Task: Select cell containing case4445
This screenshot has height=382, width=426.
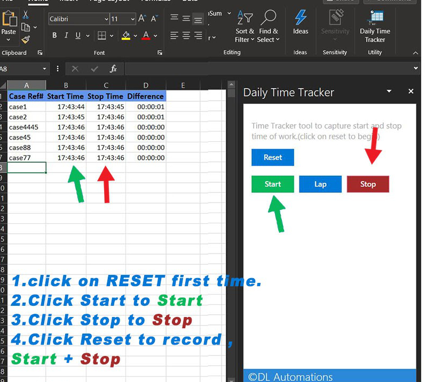Action: 26,127
